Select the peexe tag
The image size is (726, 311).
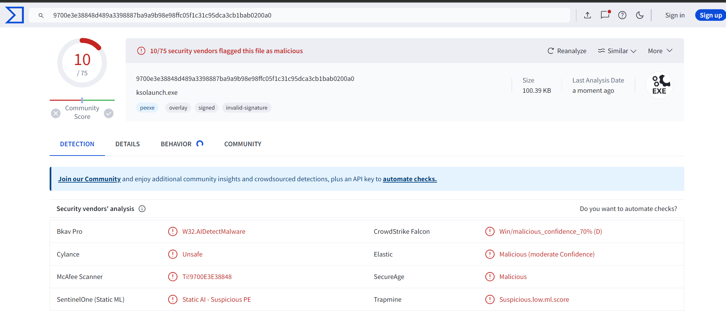(x=147, y=108)
